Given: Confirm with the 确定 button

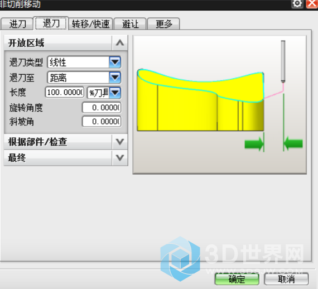Looking at the screenshot, I should (237, 280).
